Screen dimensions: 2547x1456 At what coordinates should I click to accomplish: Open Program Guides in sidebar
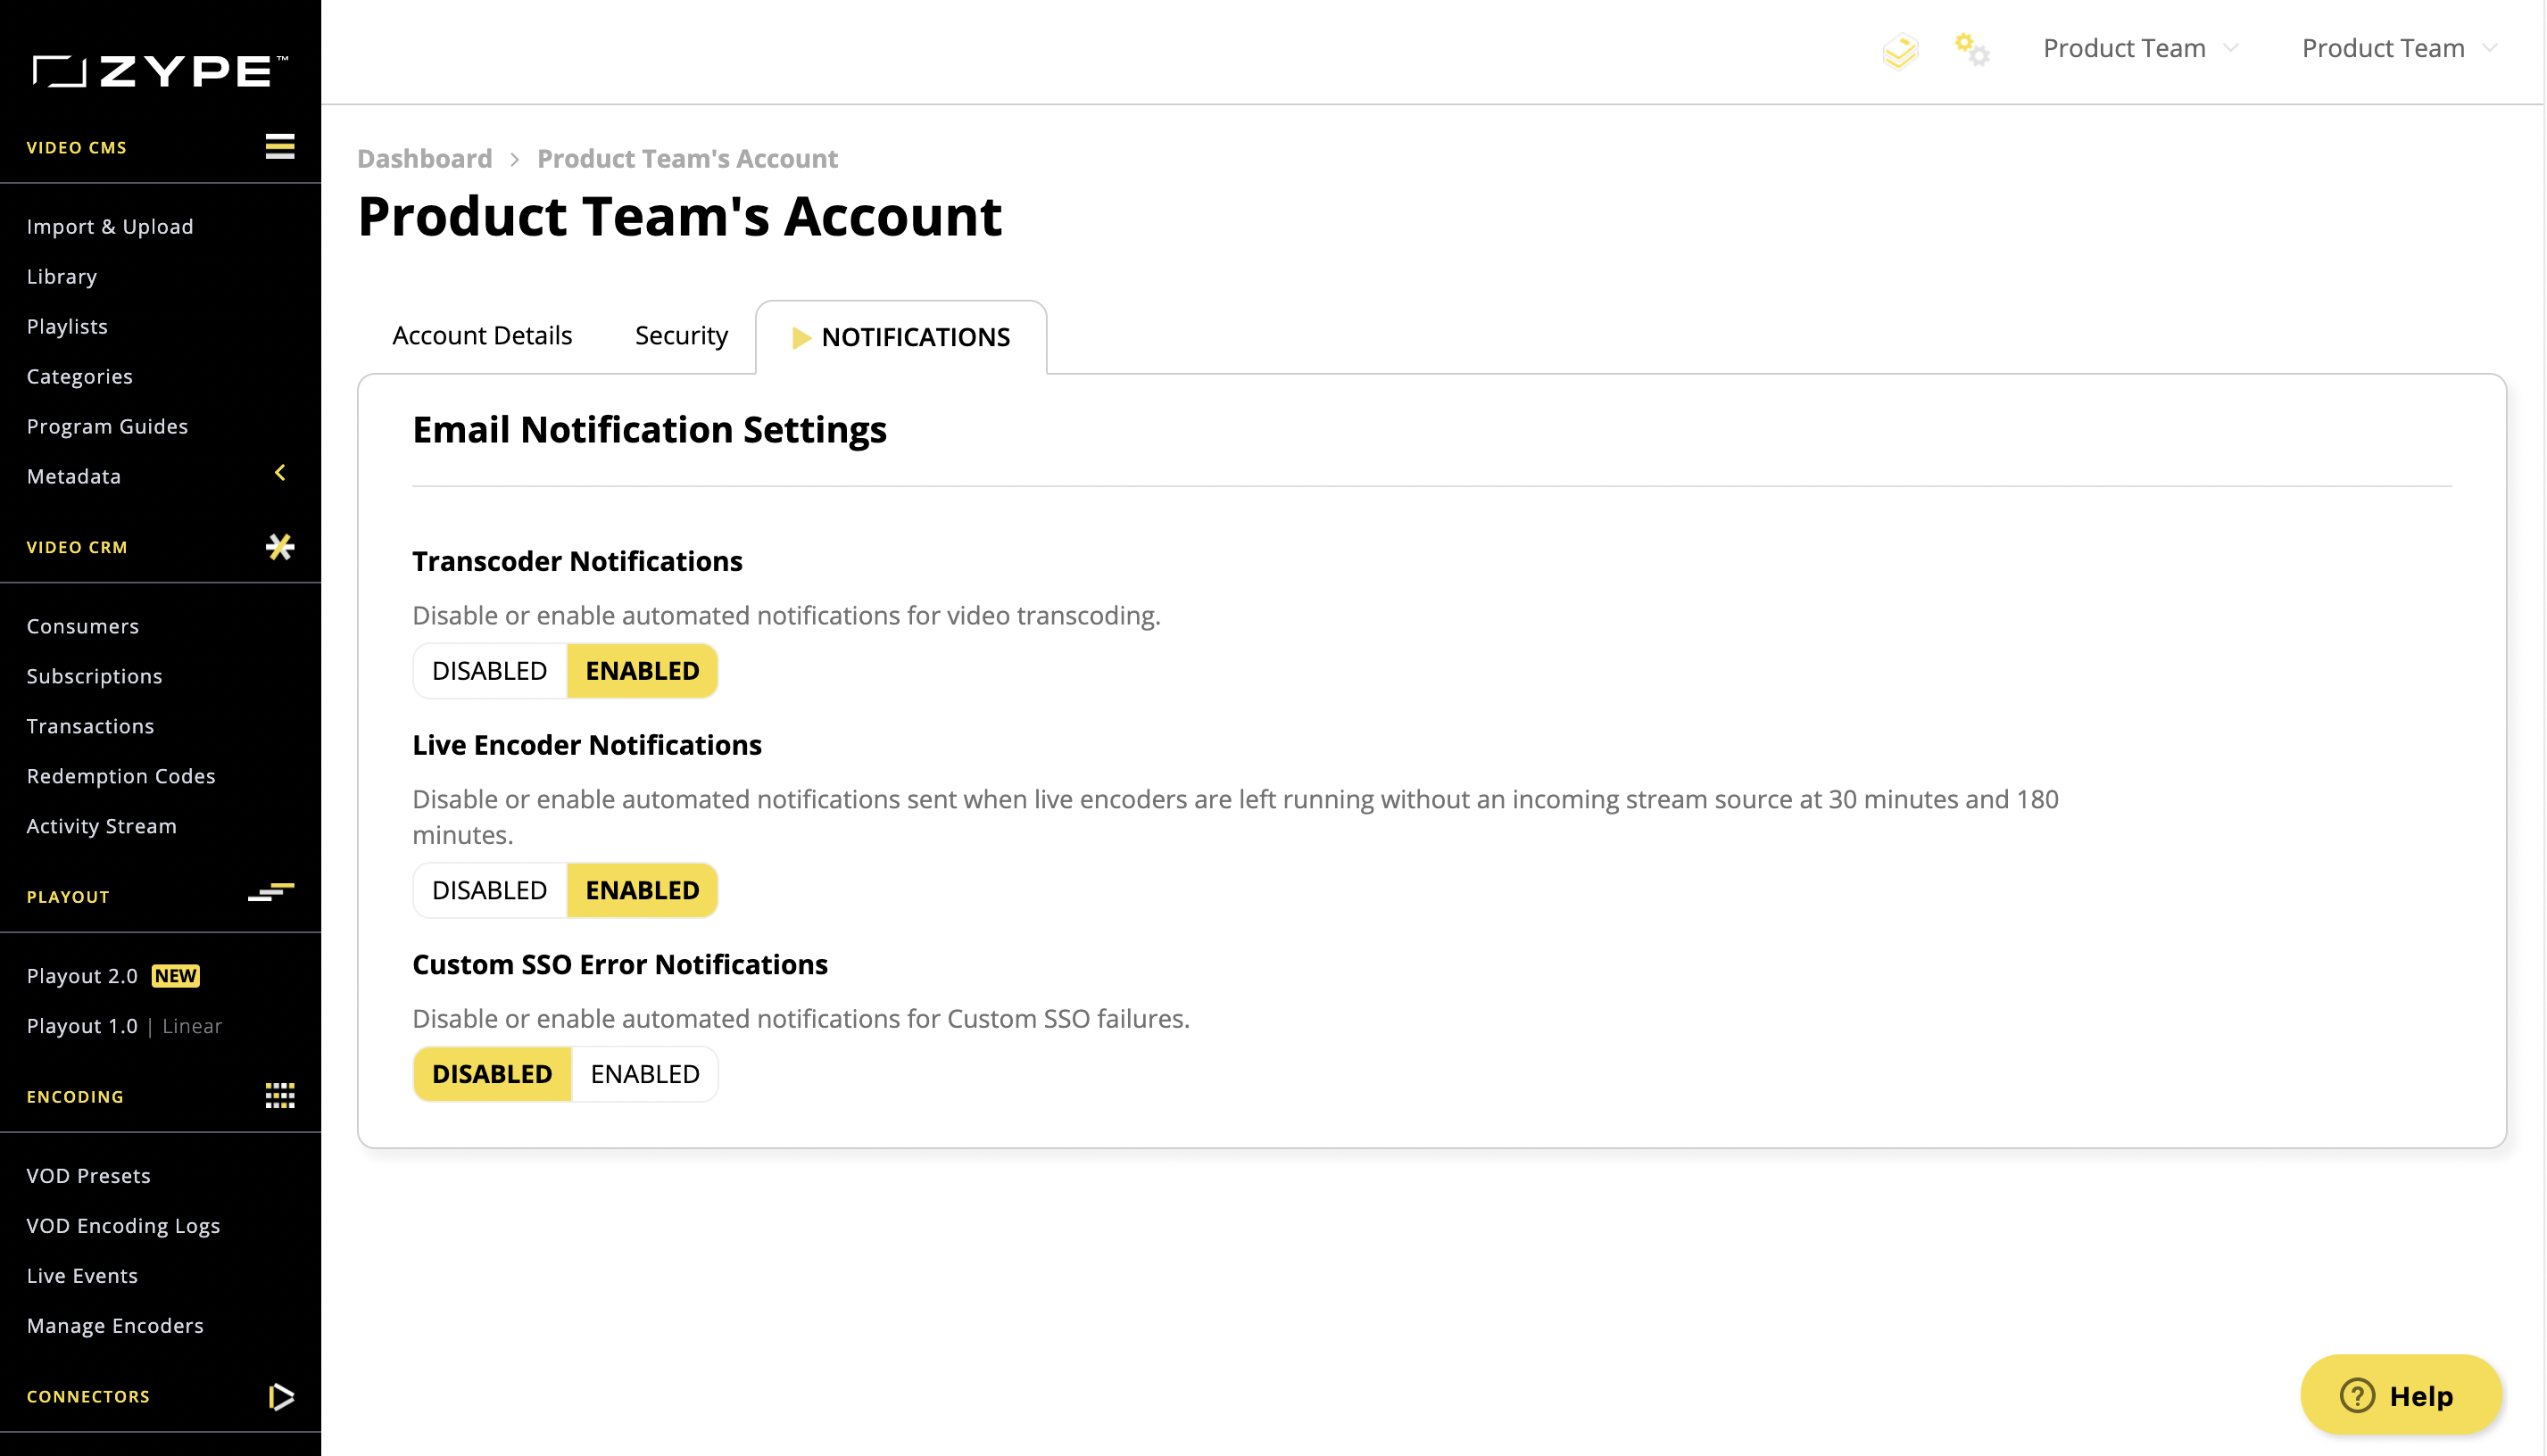tap(107, 426)
